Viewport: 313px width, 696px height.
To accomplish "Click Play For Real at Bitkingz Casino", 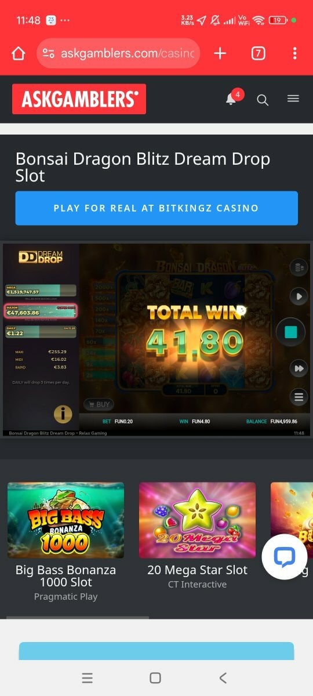I will pyautogui.click(x=156, y=208).
